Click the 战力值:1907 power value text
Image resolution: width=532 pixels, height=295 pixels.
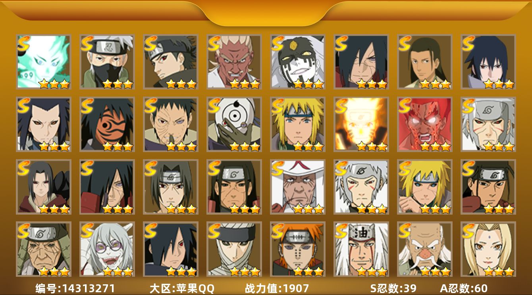277,288
